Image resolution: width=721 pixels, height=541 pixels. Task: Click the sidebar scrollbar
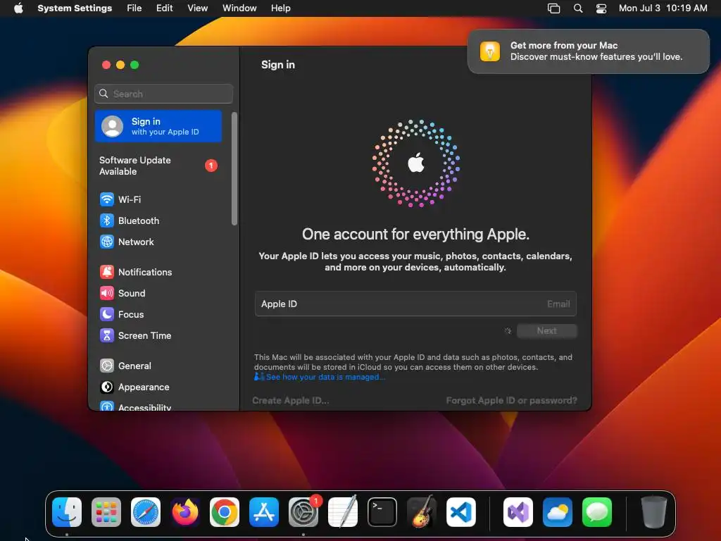234,169
